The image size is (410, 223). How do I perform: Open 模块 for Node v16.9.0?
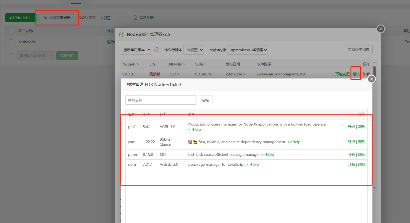pos(356,74)
